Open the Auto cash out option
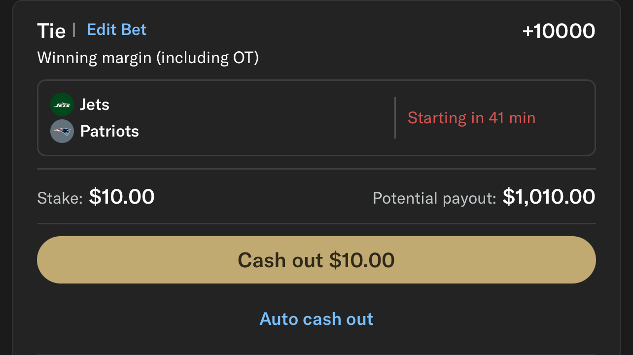The height and width of the screenshot is (355, 633). (316, 319)
